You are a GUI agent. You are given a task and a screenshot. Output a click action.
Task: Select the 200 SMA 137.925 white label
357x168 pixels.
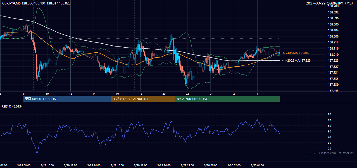pyautogui.click(x=296, y=60)
